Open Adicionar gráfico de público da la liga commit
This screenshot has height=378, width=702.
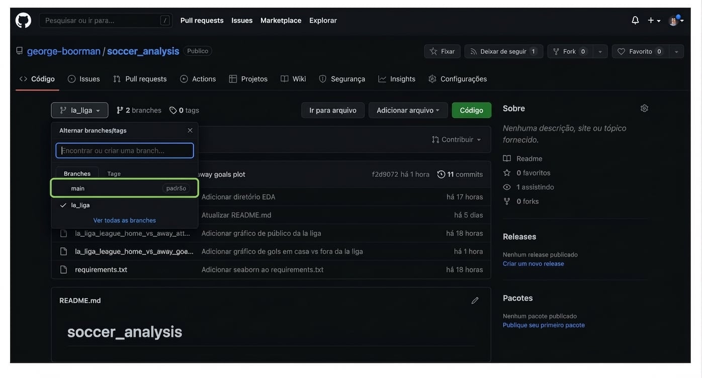[261, 233]
